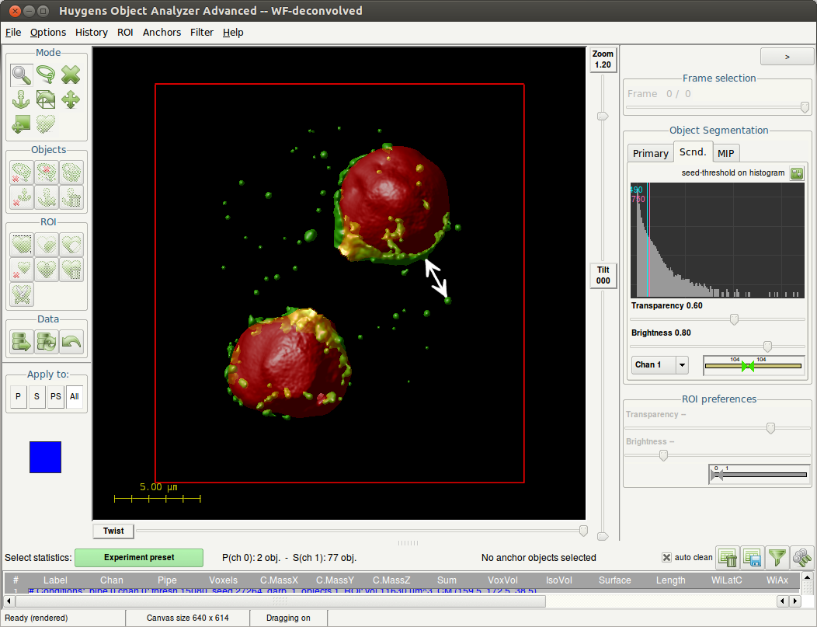Click the save statistics table icon
817x627 pixels.
coord(752,557)
